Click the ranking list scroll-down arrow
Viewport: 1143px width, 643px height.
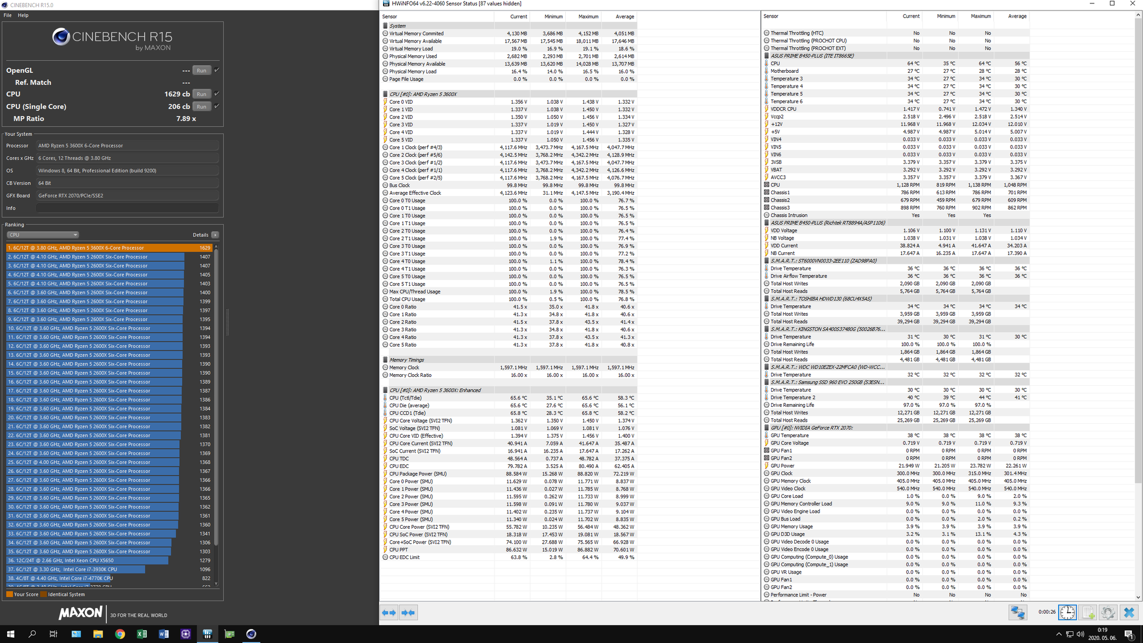[x=216, y=583]
